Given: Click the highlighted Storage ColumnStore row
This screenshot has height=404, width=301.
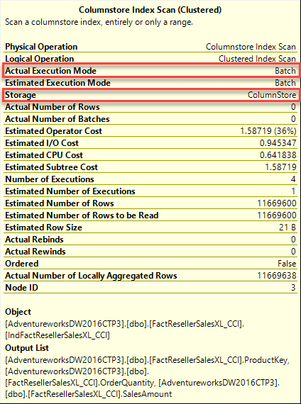Looking at the screenshot, I should pos(151,95).
